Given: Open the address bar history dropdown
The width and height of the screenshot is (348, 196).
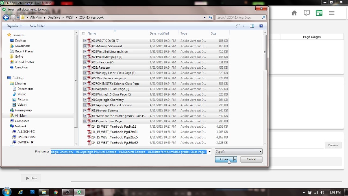Looking at the screenshot, I should [205, 17].
